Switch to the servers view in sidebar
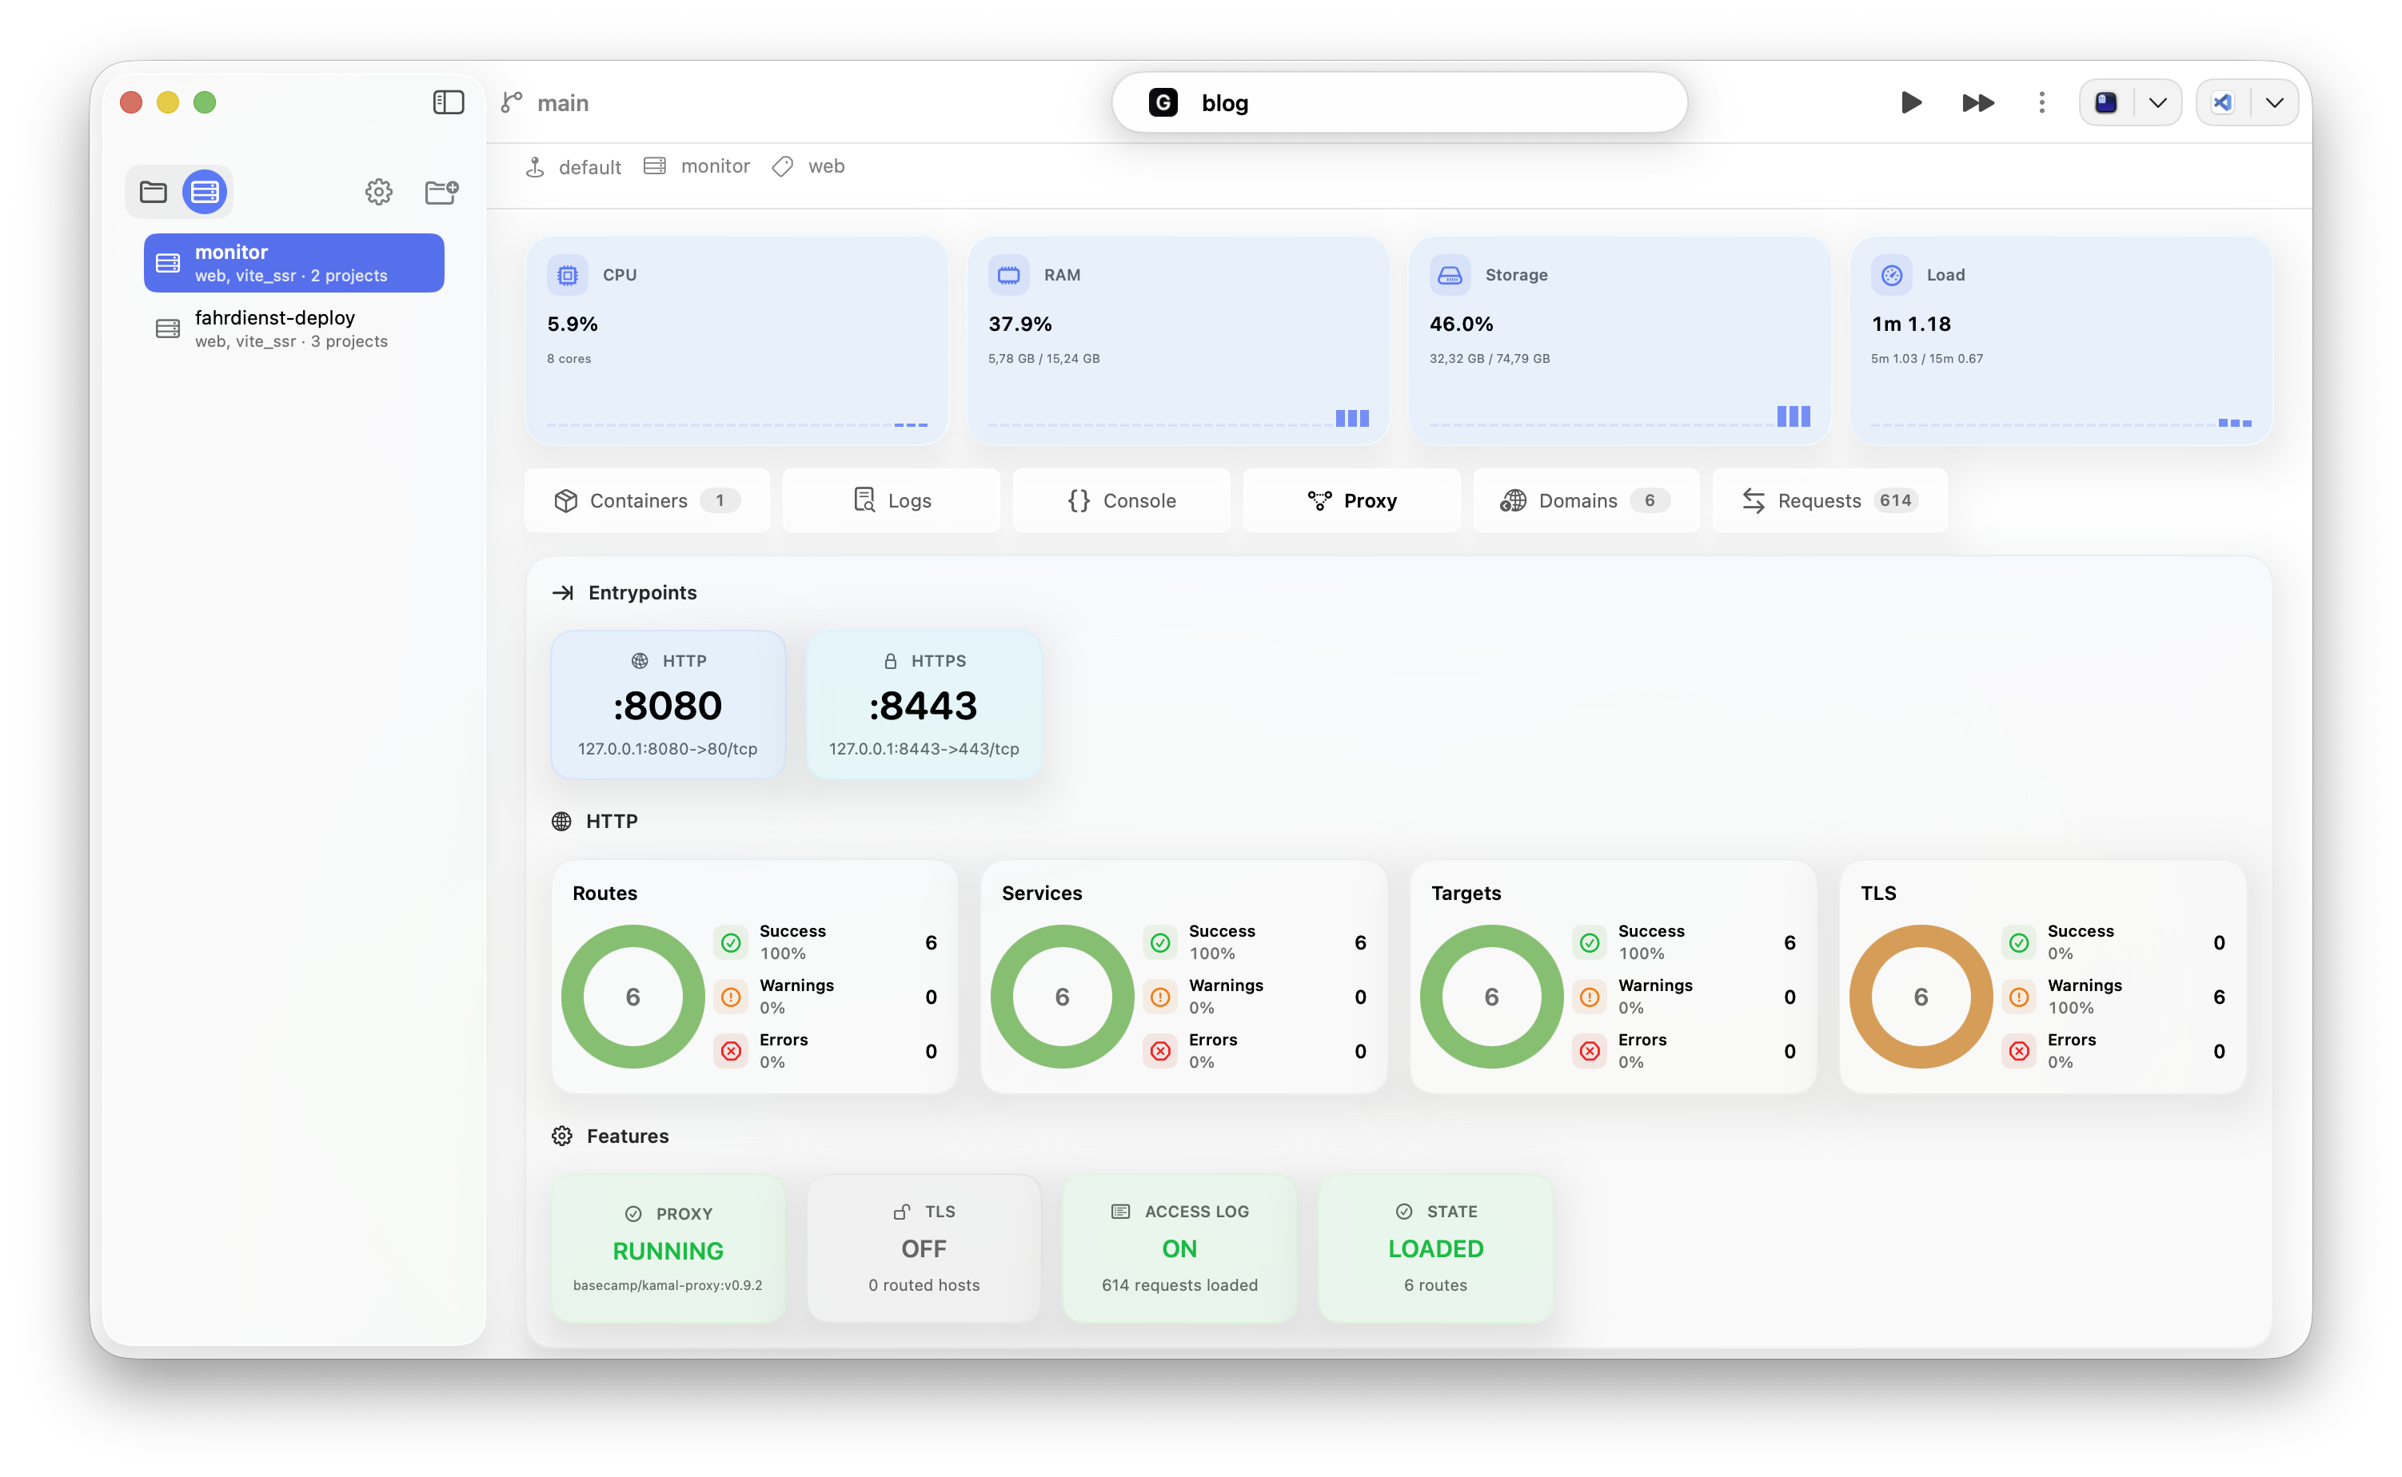 click(204, 192)
